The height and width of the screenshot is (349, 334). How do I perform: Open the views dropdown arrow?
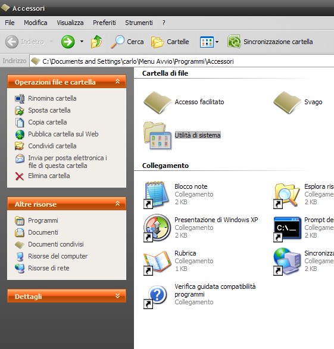pos(217,42)
